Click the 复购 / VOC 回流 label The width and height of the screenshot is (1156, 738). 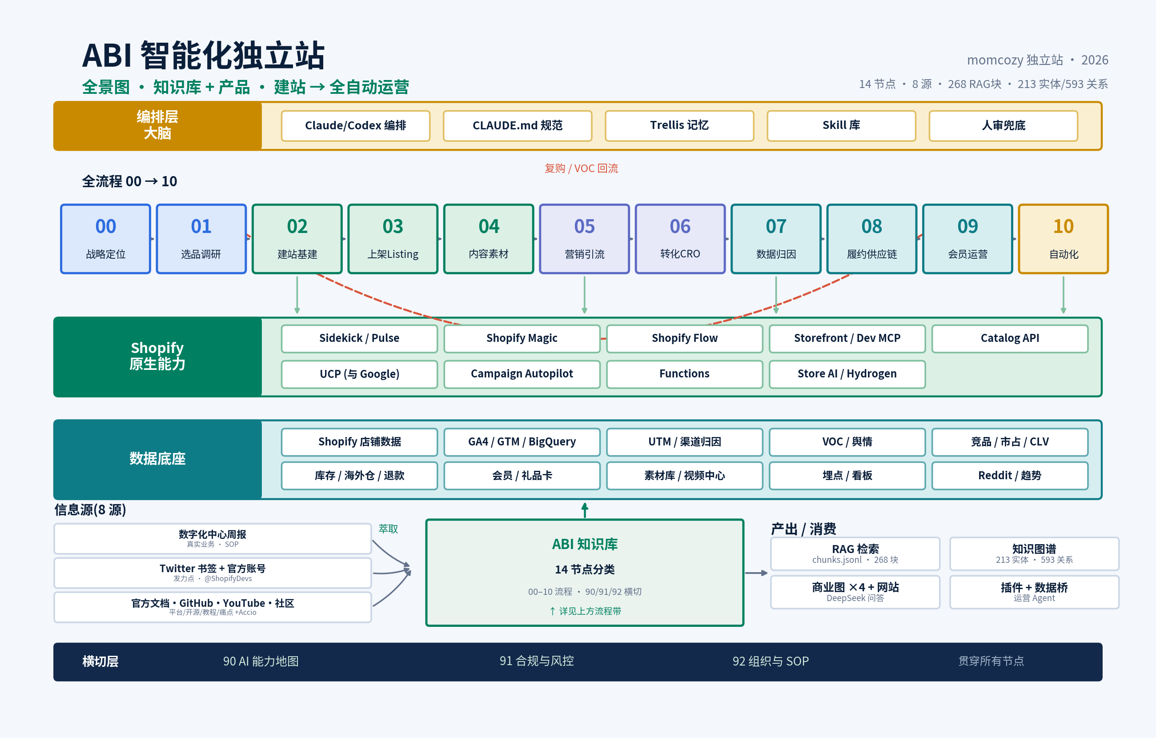tap(582, 168)
